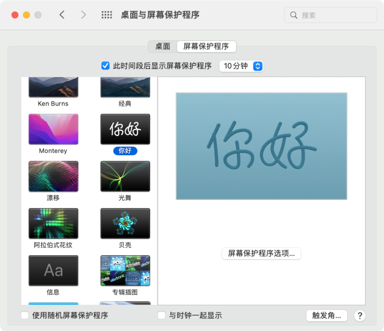Click the back navigation chevron
This screenshot has width=384, height=331.
pyautogui.click(x=62, y=15)
